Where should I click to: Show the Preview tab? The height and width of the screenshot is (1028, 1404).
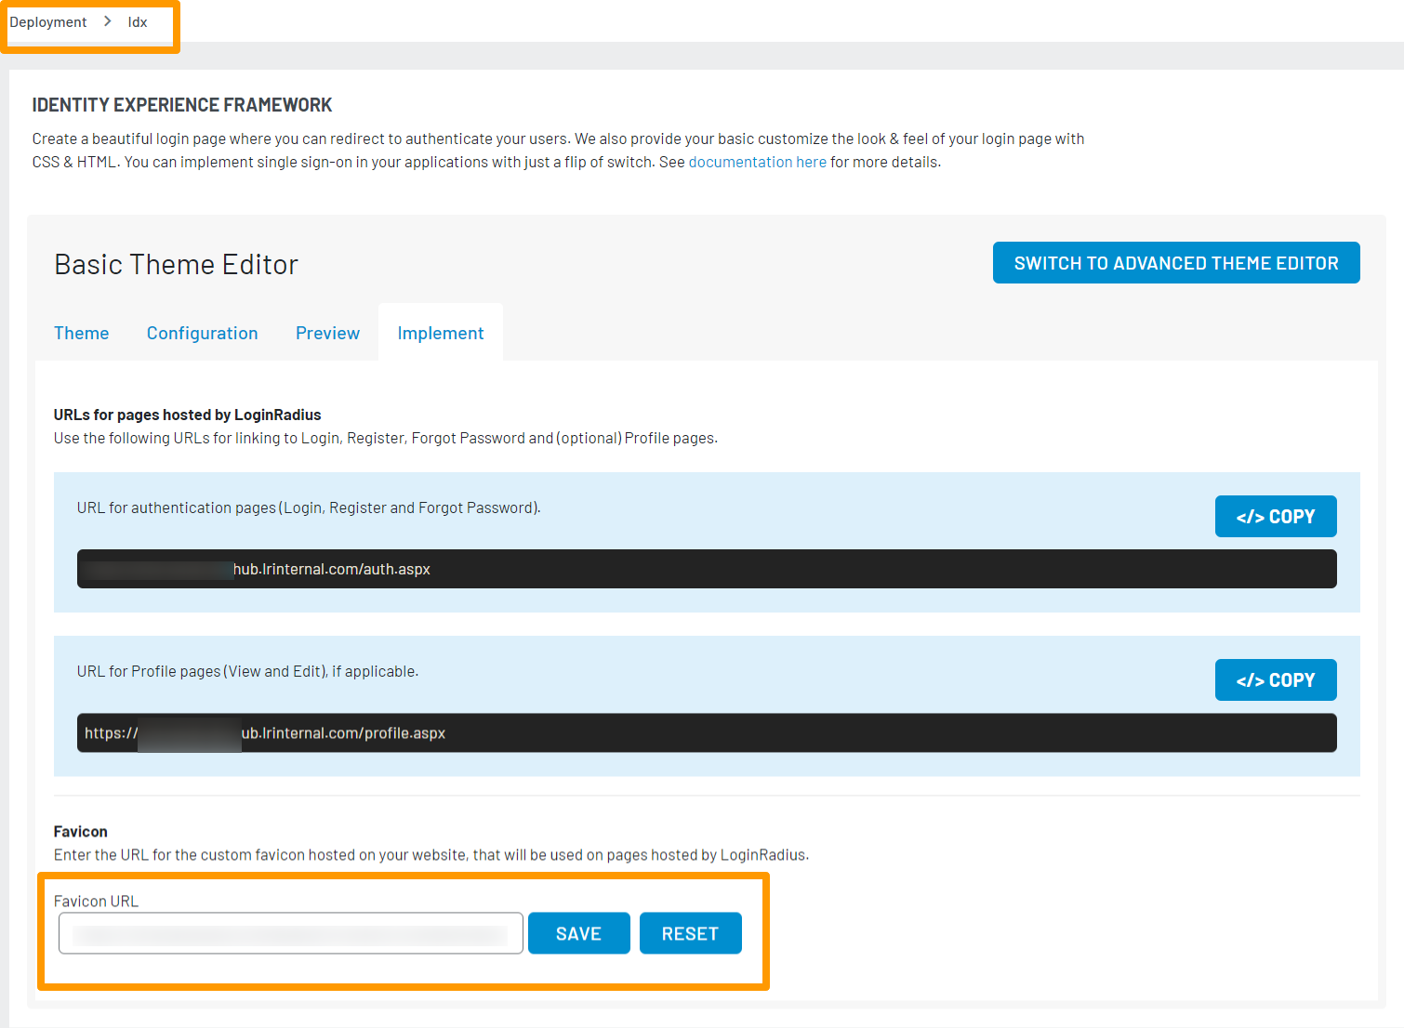(x=327, y=333)
